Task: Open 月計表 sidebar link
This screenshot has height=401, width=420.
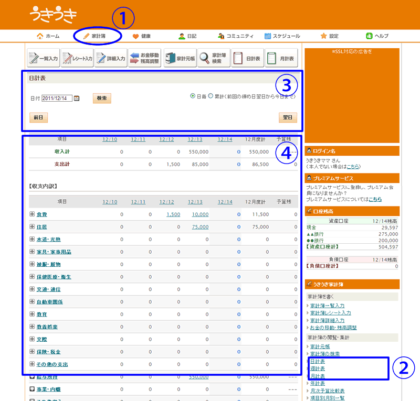Action: [x=318, y=376]
